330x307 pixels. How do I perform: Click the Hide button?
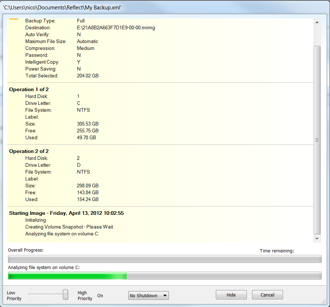231,295
